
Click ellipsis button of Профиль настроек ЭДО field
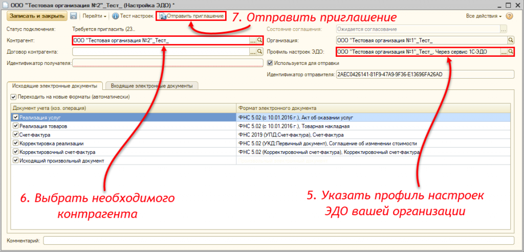[x=504, y=52]
